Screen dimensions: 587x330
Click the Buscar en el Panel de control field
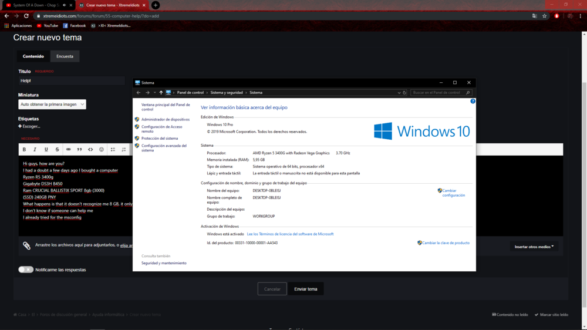tap(437, 93)
